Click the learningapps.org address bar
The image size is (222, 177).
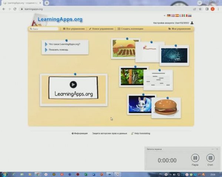[106, 9]
